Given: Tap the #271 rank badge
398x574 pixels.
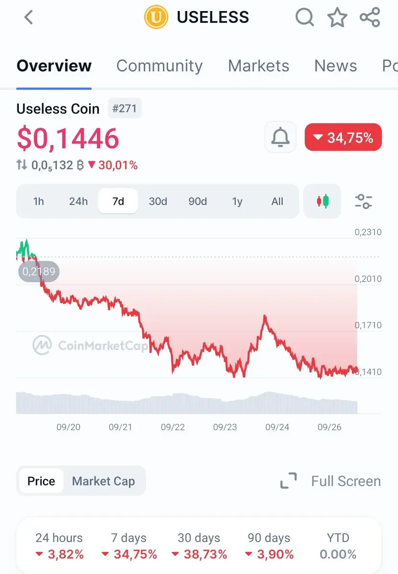Looking at the screenshot, I should [125, 109].
